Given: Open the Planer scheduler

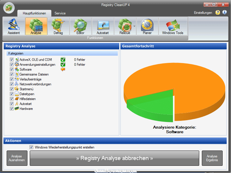Looking at the screenshot, I should click(x=147, y=26).
